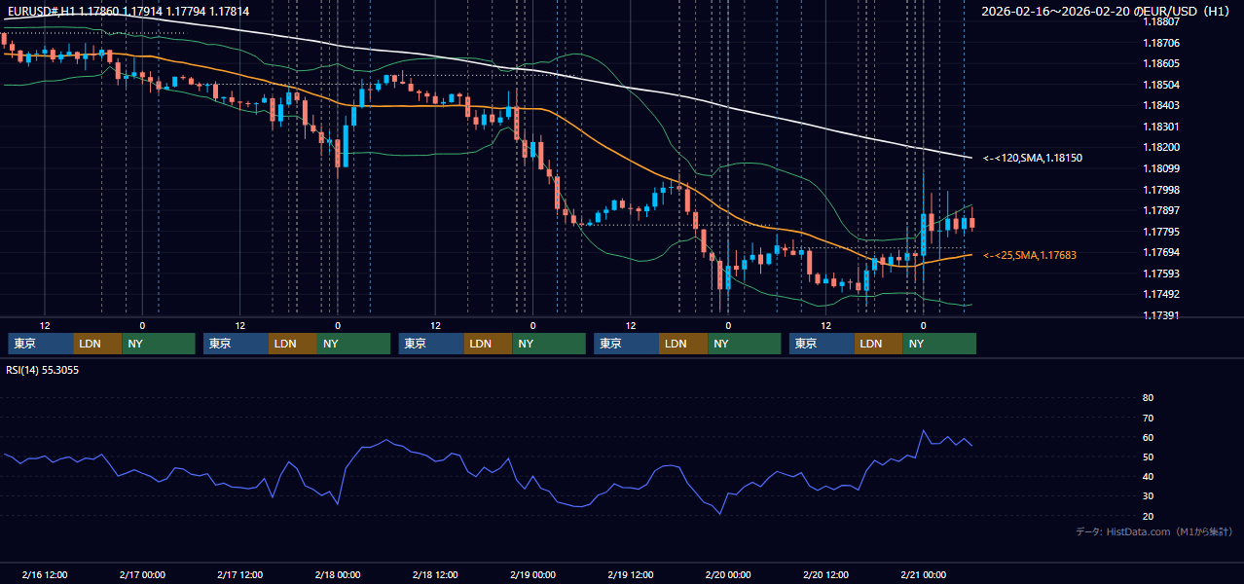Select price level 1.18200 on the axis
Screen dimensions: 1244x584
[1161, 147]
